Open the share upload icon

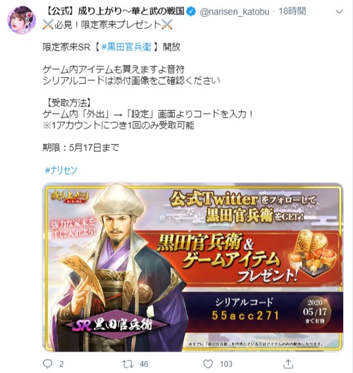[288, 364]
